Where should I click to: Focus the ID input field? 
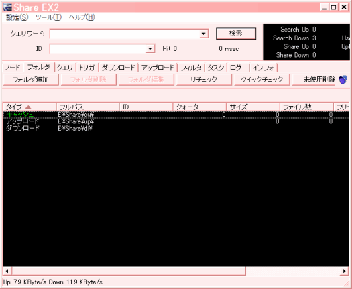pyautogui.click(x=98, y=48)
